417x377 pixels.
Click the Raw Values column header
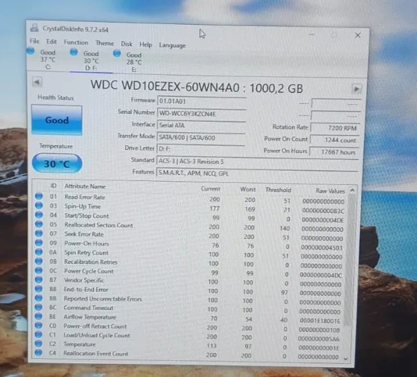tap(330, 191)
